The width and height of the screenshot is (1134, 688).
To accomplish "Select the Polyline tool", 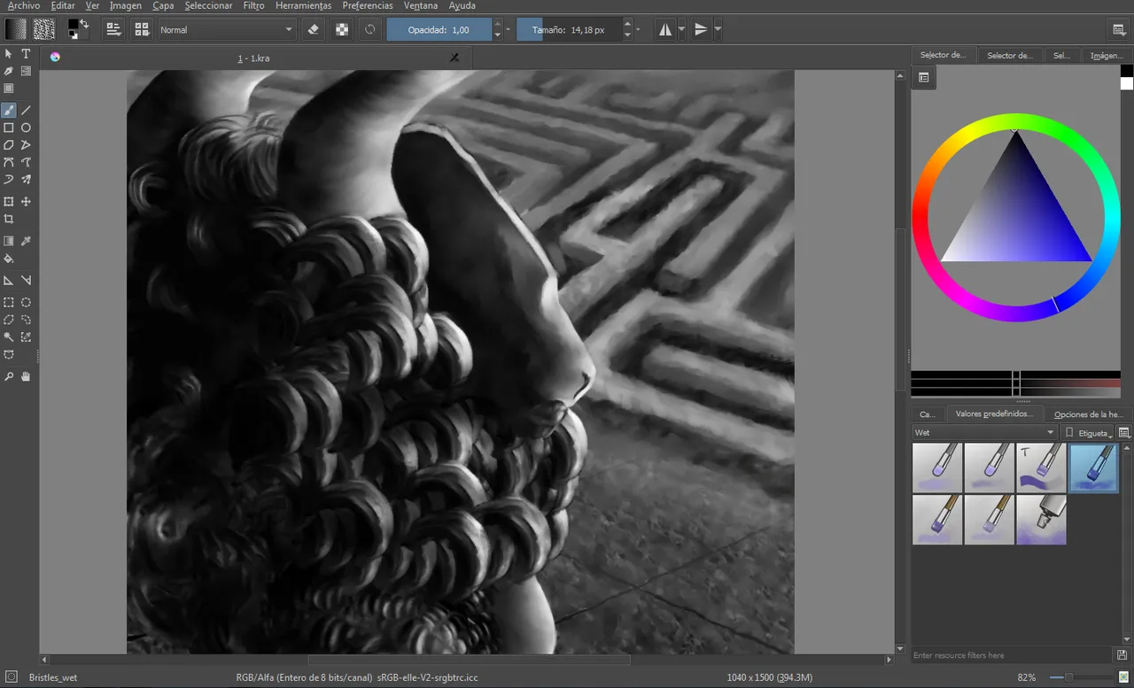I will 26,144.
